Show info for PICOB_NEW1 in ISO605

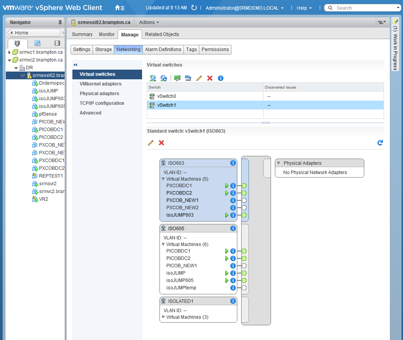pos(233,266)
